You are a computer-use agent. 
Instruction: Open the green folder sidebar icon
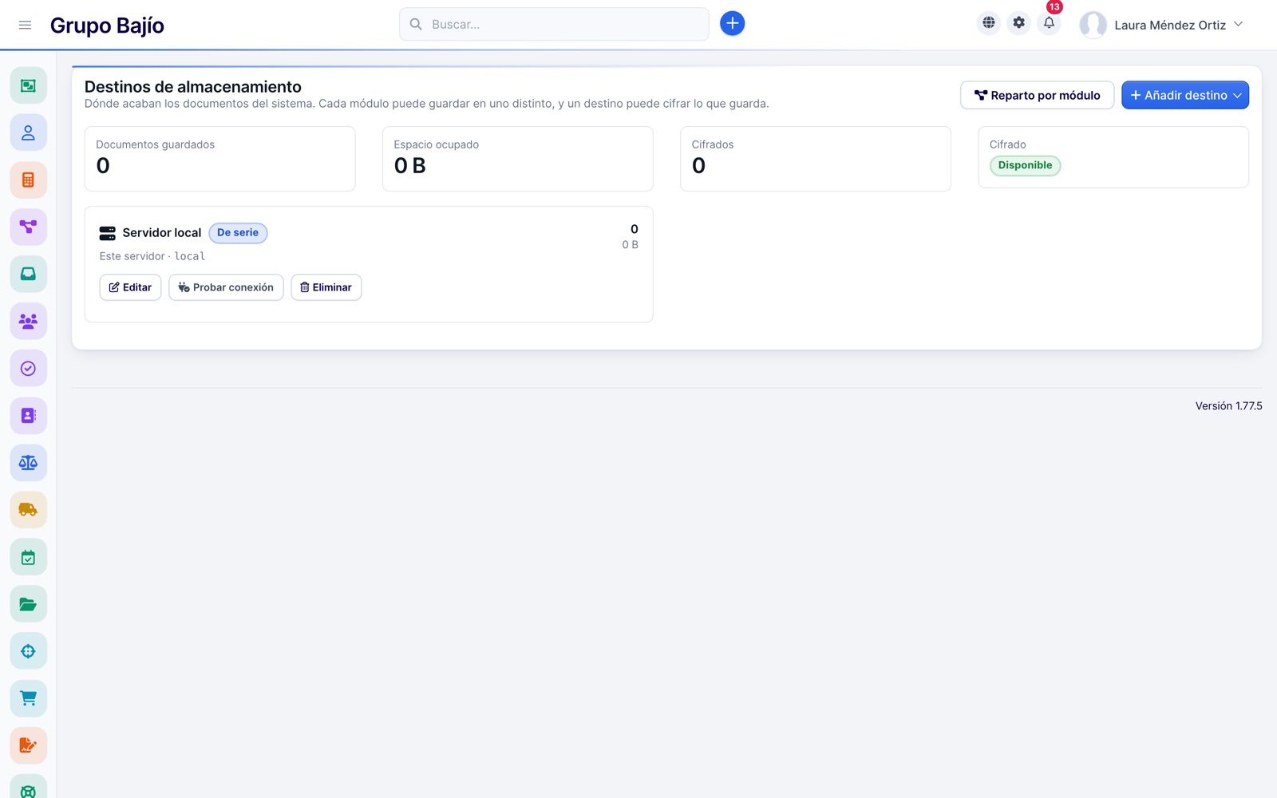28,604
